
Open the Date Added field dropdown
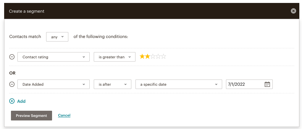click(x=54, y=84)
